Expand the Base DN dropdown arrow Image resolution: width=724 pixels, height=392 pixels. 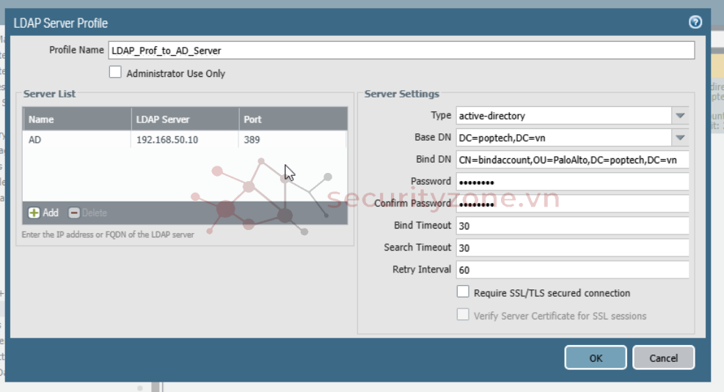[680, 138]
